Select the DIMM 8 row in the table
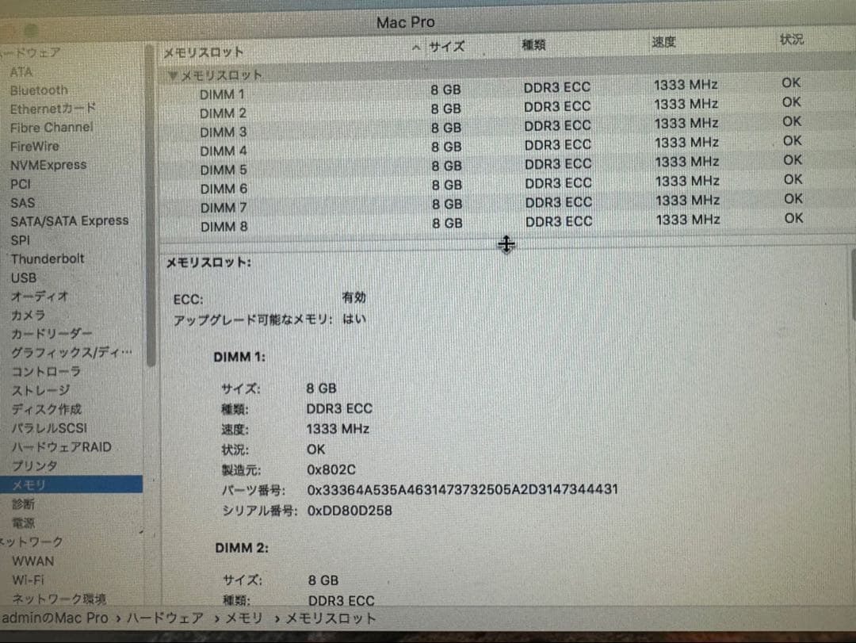Screen dimensions: 856x643 pos(224,227)
